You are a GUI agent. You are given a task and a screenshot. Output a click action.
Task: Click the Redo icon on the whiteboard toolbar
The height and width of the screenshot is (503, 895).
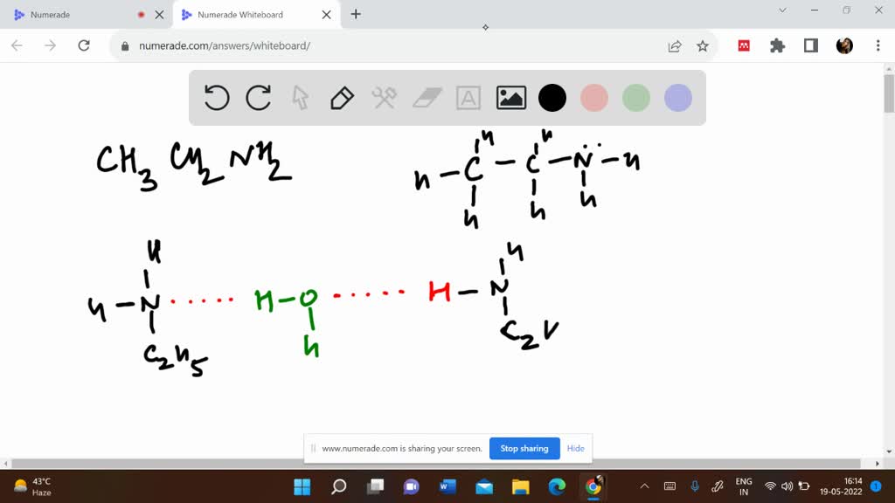pos(259,98)
